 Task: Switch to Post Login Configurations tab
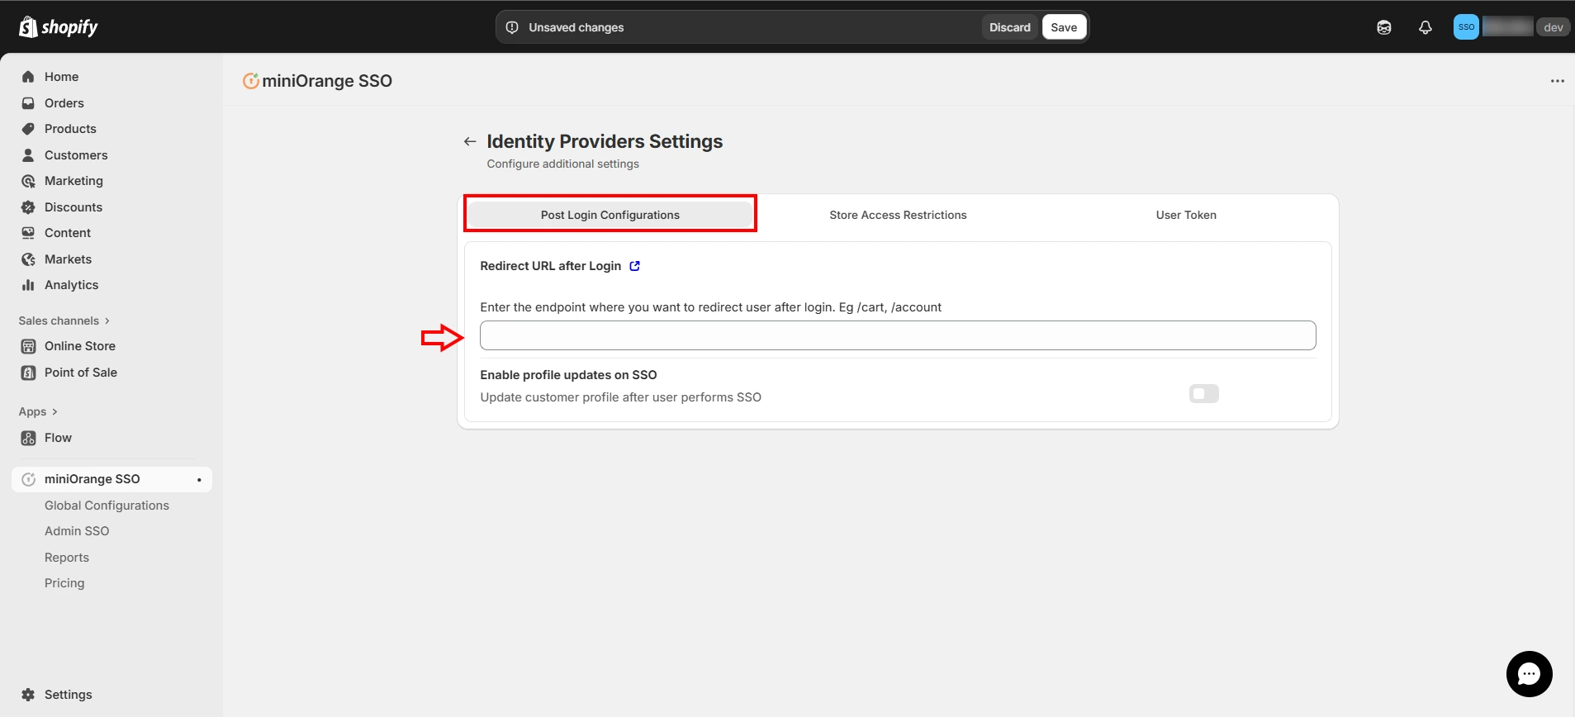(x=610, y=215)
